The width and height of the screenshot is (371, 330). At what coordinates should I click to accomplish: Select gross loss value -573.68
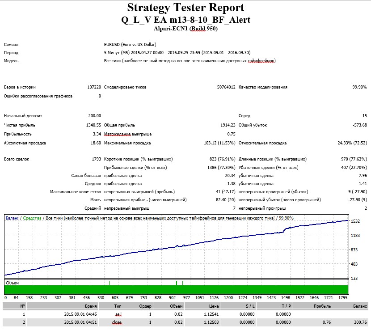pos(360,125)
